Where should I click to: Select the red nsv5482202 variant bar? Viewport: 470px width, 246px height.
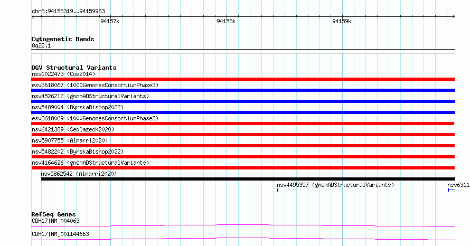[x=243, y=157]
